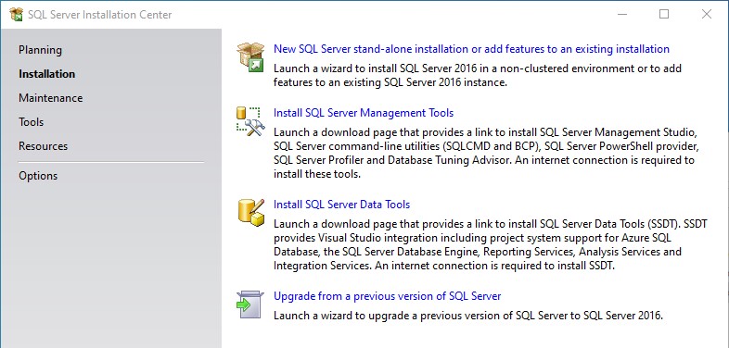Click the stand-alone installation box icon
Image resolution: width=729 pixels, height=348 pixels.
coord(250,57)
